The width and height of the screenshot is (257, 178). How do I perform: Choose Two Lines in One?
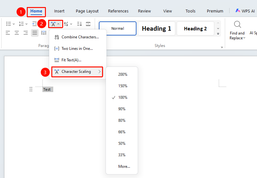click(77, 49)
